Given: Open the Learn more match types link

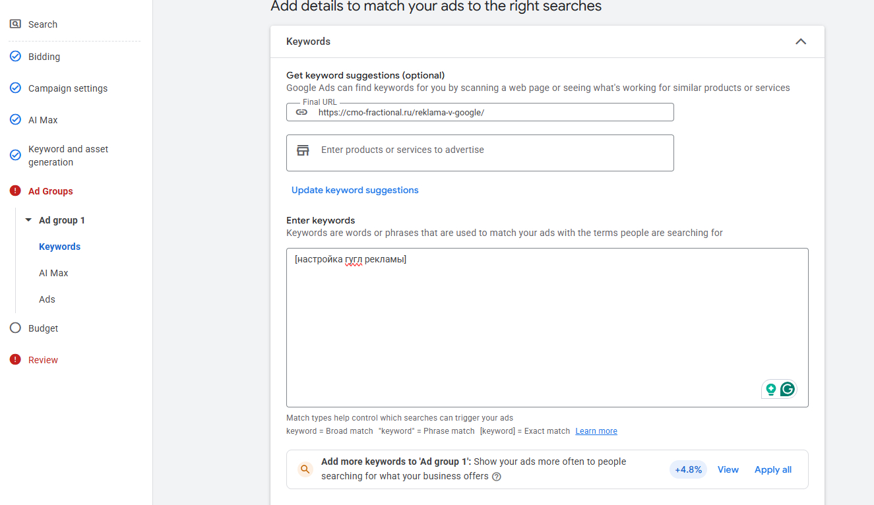Looking at the screenshot, I should pos(596,431).
